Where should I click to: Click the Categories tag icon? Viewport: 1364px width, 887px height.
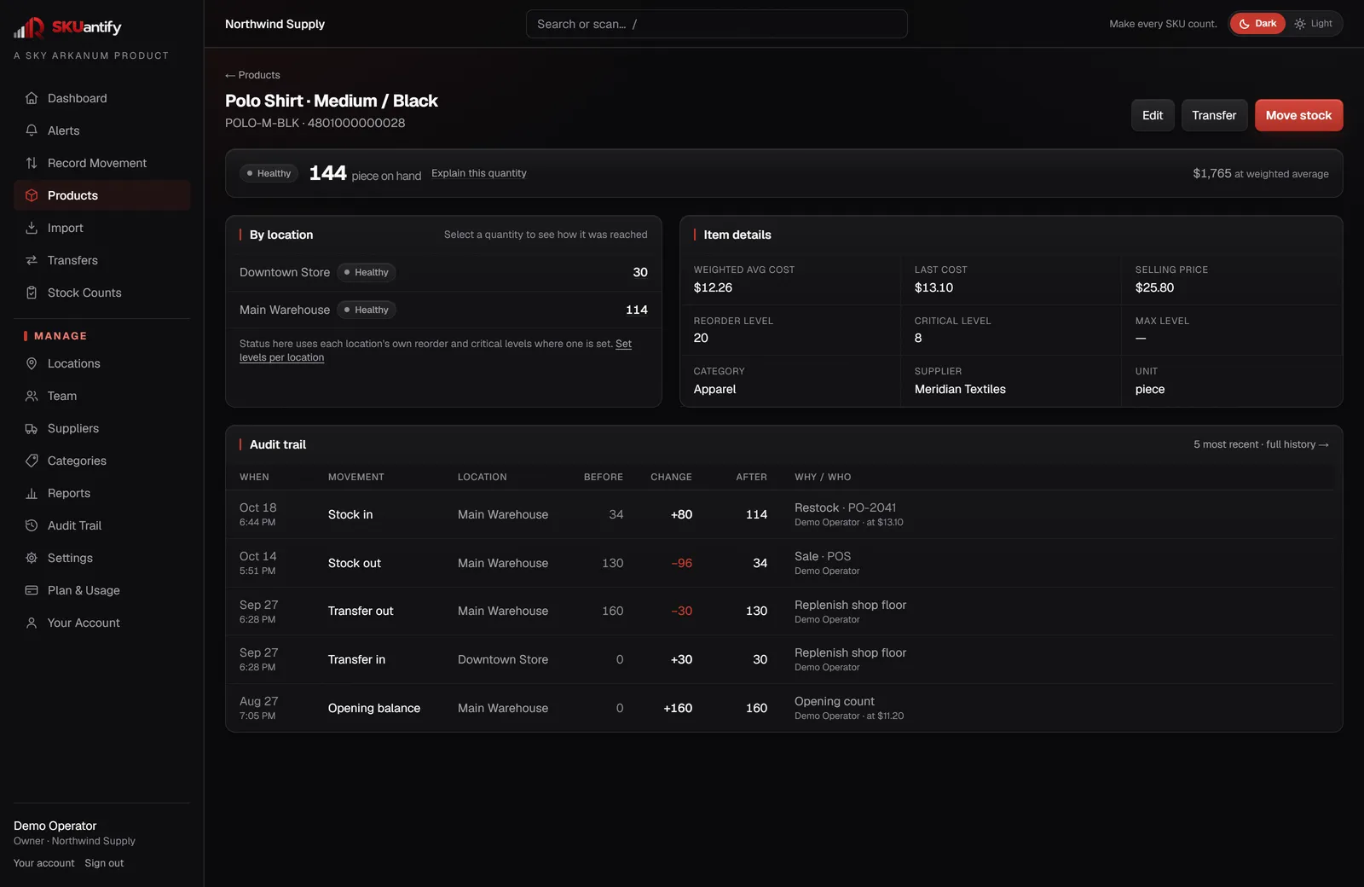[32, 461]
